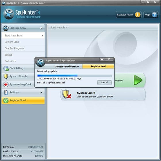Screen dimensions: 161x161
Task: Click the green check icon on Register Now
Action: coord(6,100)
